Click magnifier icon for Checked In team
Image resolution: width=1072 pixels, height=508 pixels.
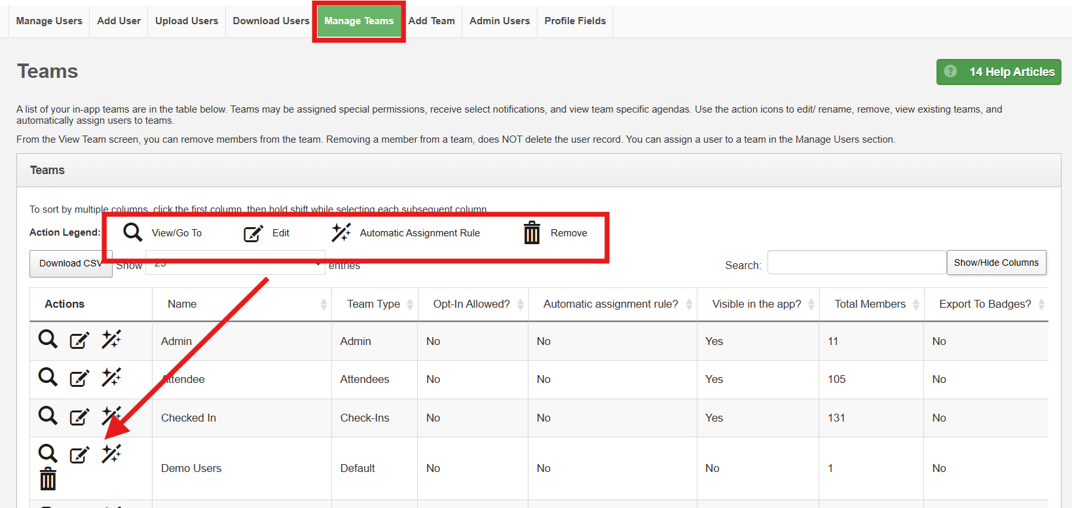point(48,416)
